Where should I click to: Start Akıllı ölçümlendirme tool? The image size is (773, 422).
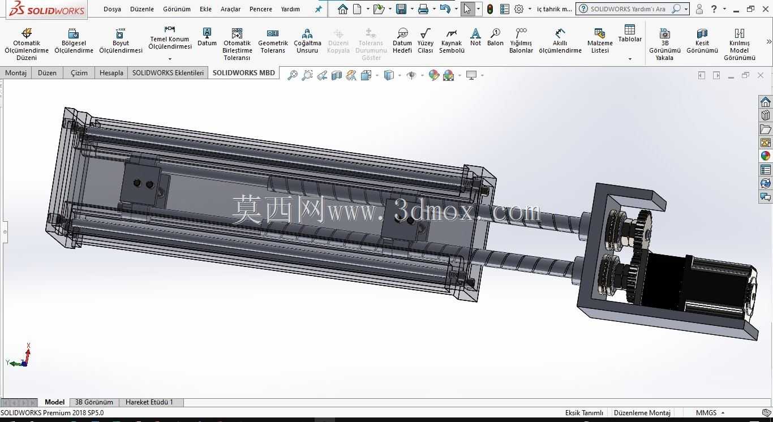tap(560, 41)
